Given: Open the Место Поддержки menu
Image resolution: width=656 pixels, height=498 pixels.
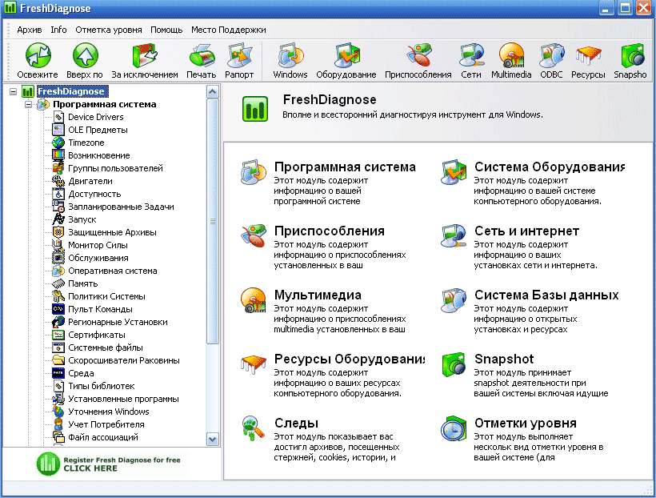Looking at the screenshot, I should pos(229,30).
